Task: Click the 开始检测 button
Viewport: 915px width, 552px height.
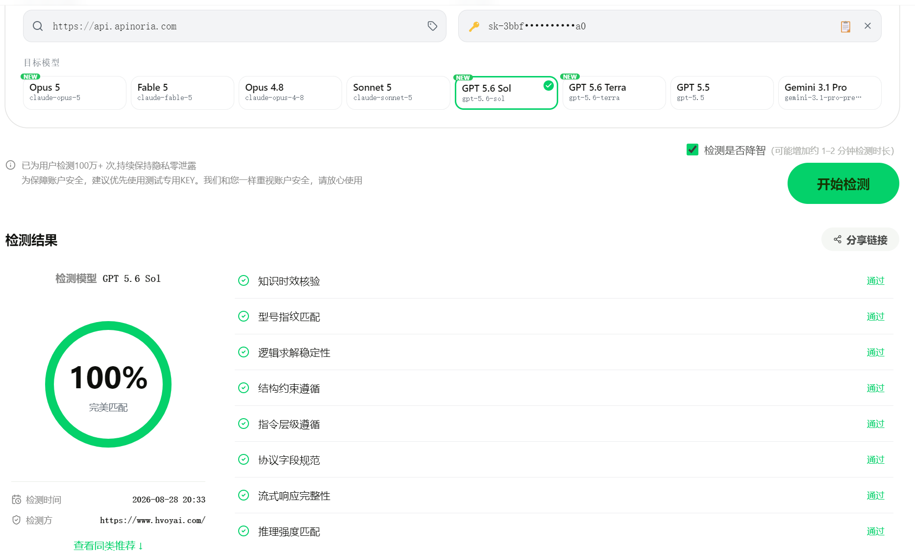Action: click(843, 183)
